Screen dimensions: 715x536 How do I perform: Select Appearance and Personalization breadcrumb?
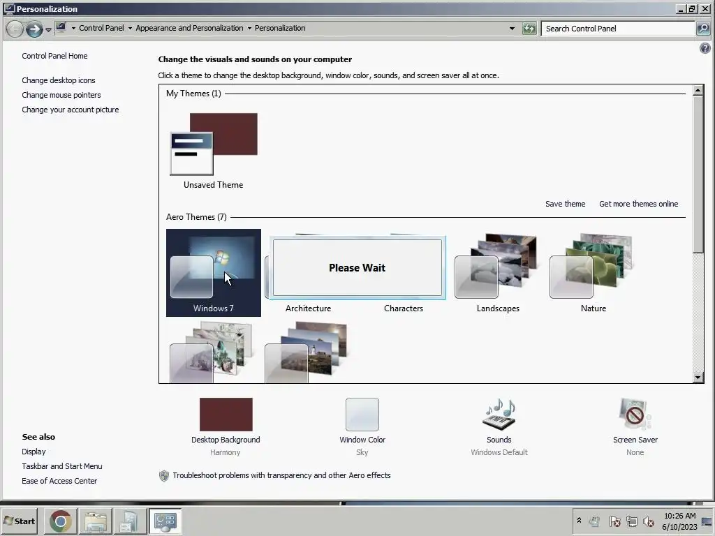coord(189,28)
